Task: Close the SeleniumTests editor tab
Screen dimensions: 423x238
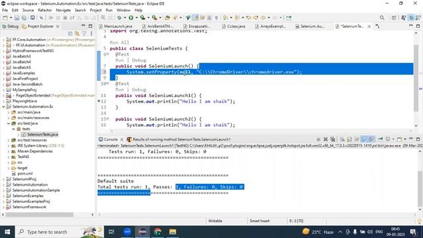Action: [x=369, y=26]
